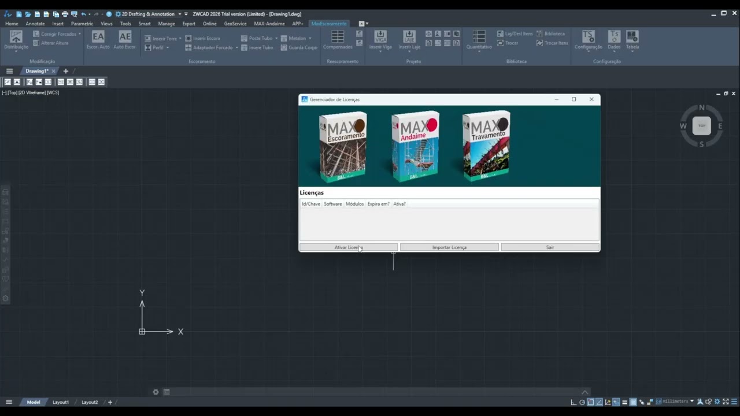Toggle Polar tracking in the status bar
The image size is (740, 416).
point(582,402)
